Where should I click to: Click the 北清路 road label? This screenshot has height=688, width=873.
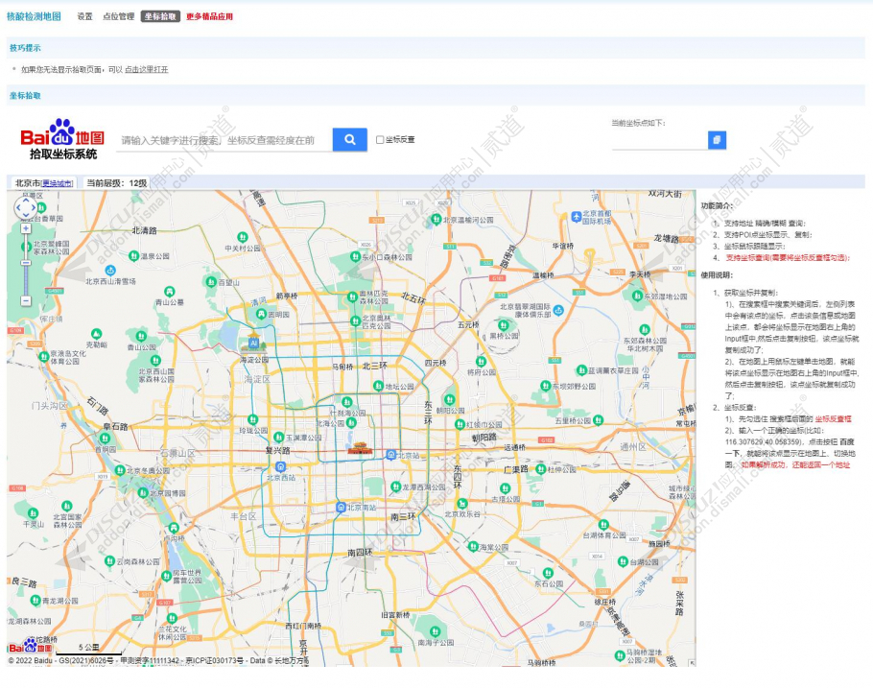tap(144, 230)
